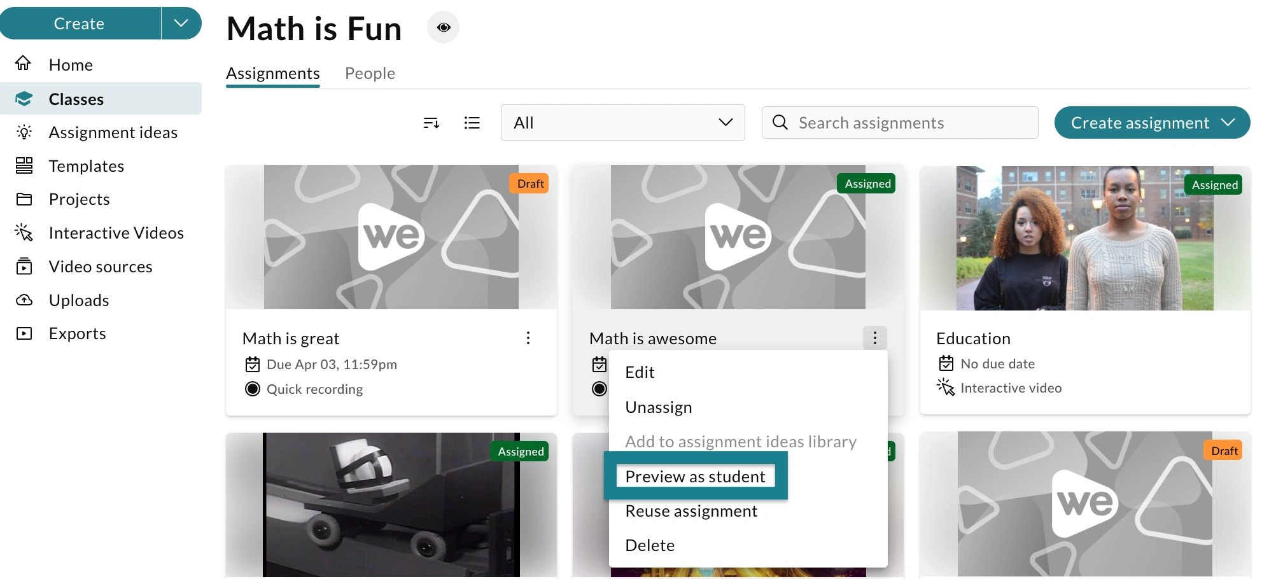The width and height of the screenshot is (1262, 579).
Task: Click Draft badge on Math is great
Action: point(530,184)
